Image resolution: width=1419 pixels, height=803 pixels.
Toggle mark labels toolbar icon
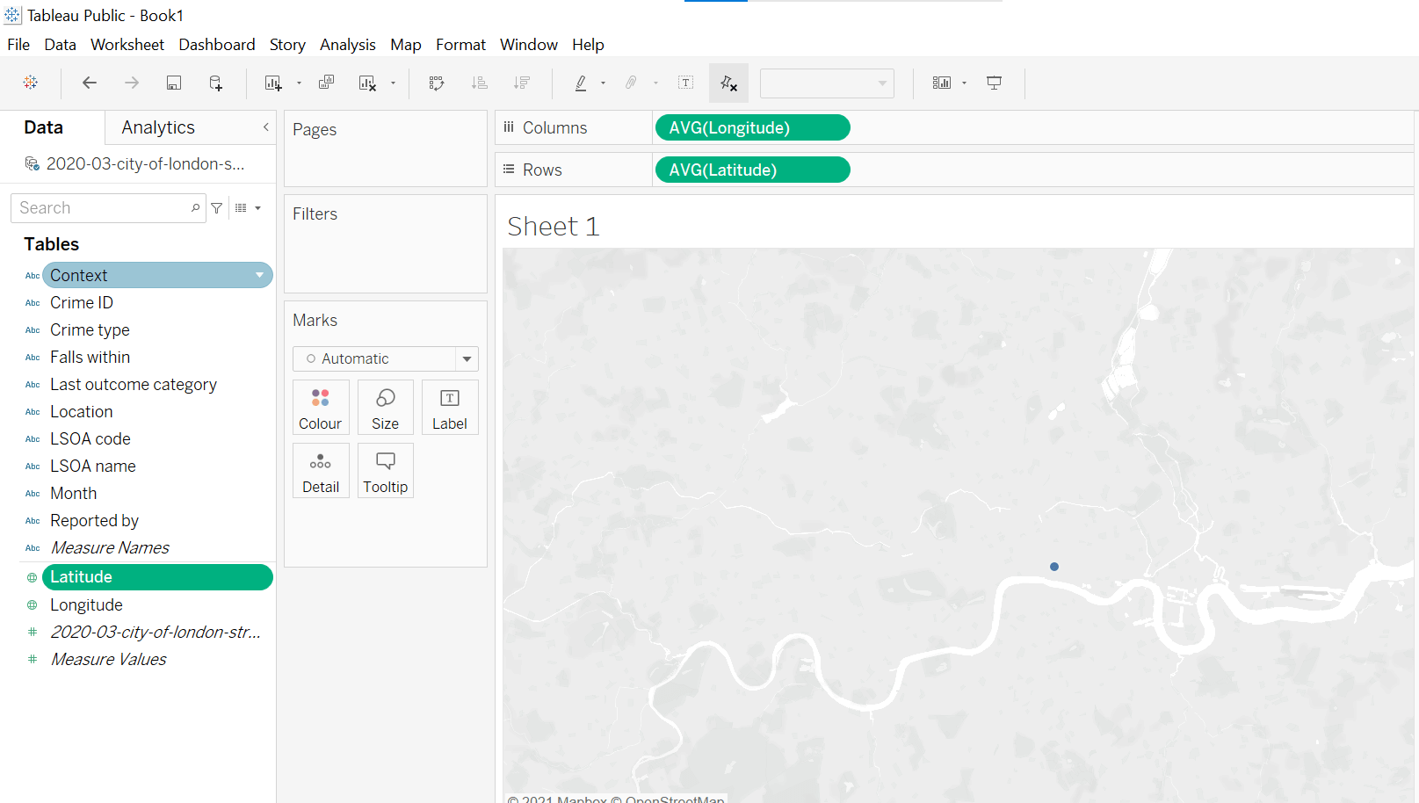tap(686, 83)
